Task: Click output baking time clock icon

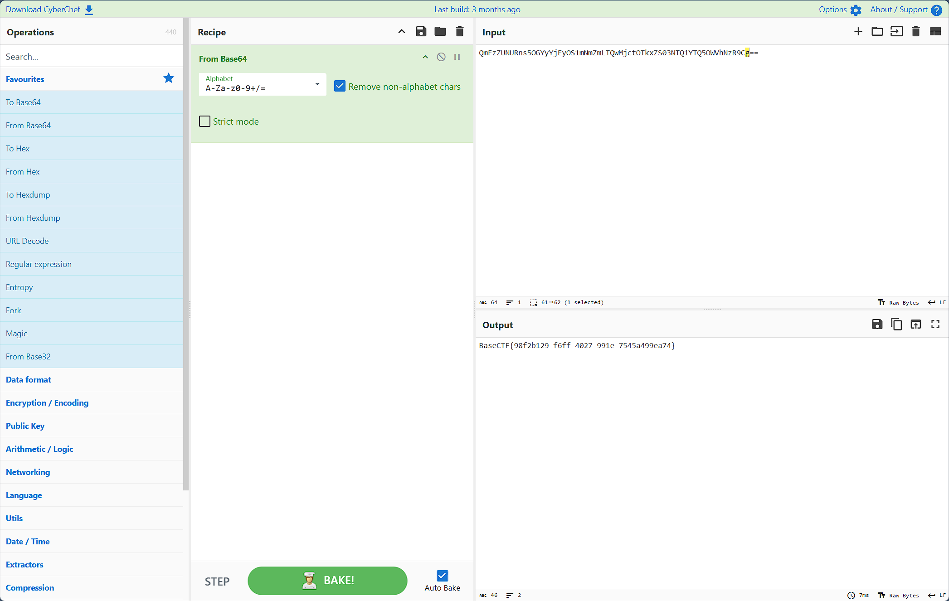Action: (851, 596)
